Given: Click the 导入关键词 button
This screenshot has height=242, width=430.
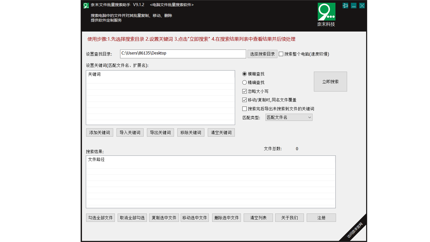Looking at the screenshot, I should click(130, 132).
